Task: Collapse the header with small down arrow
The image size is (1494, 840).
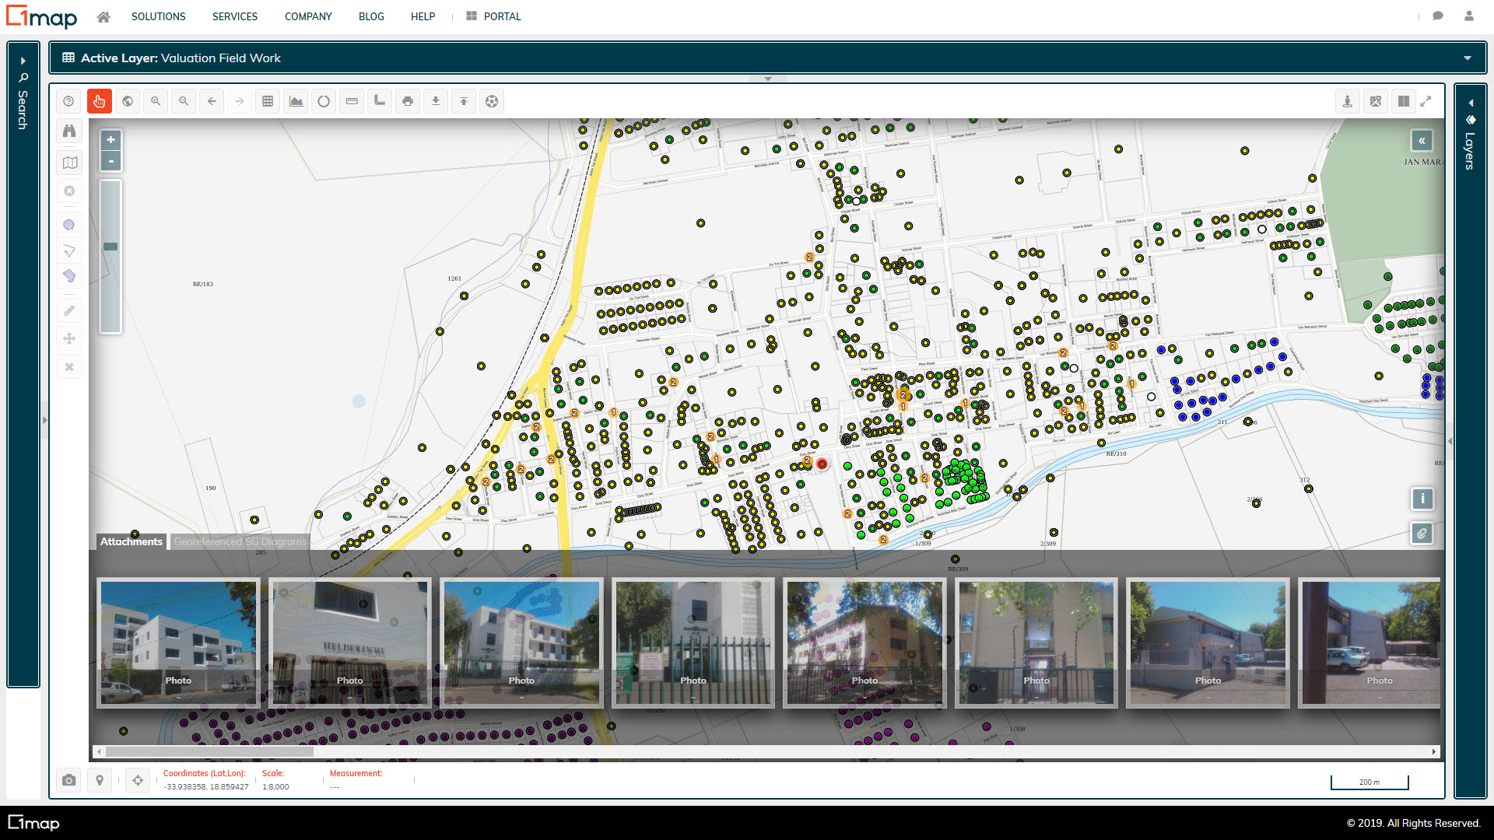Action: [x=768, y=79]
